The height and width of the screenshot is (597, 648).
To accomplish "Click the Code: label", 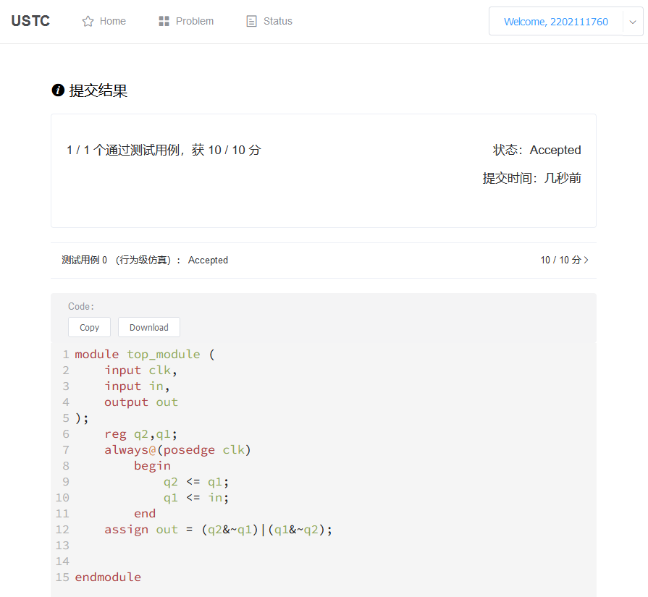I will pyautogui.click(x=81, y=307).
